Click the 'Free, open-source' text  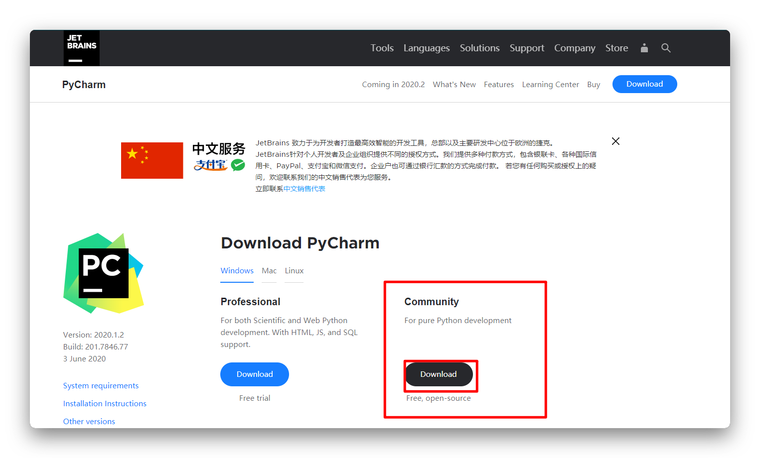coord(439,398)
